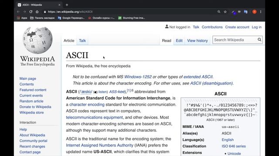Click the cast extension icon in toolbar

pyautogui.click(x=239, y=12)
